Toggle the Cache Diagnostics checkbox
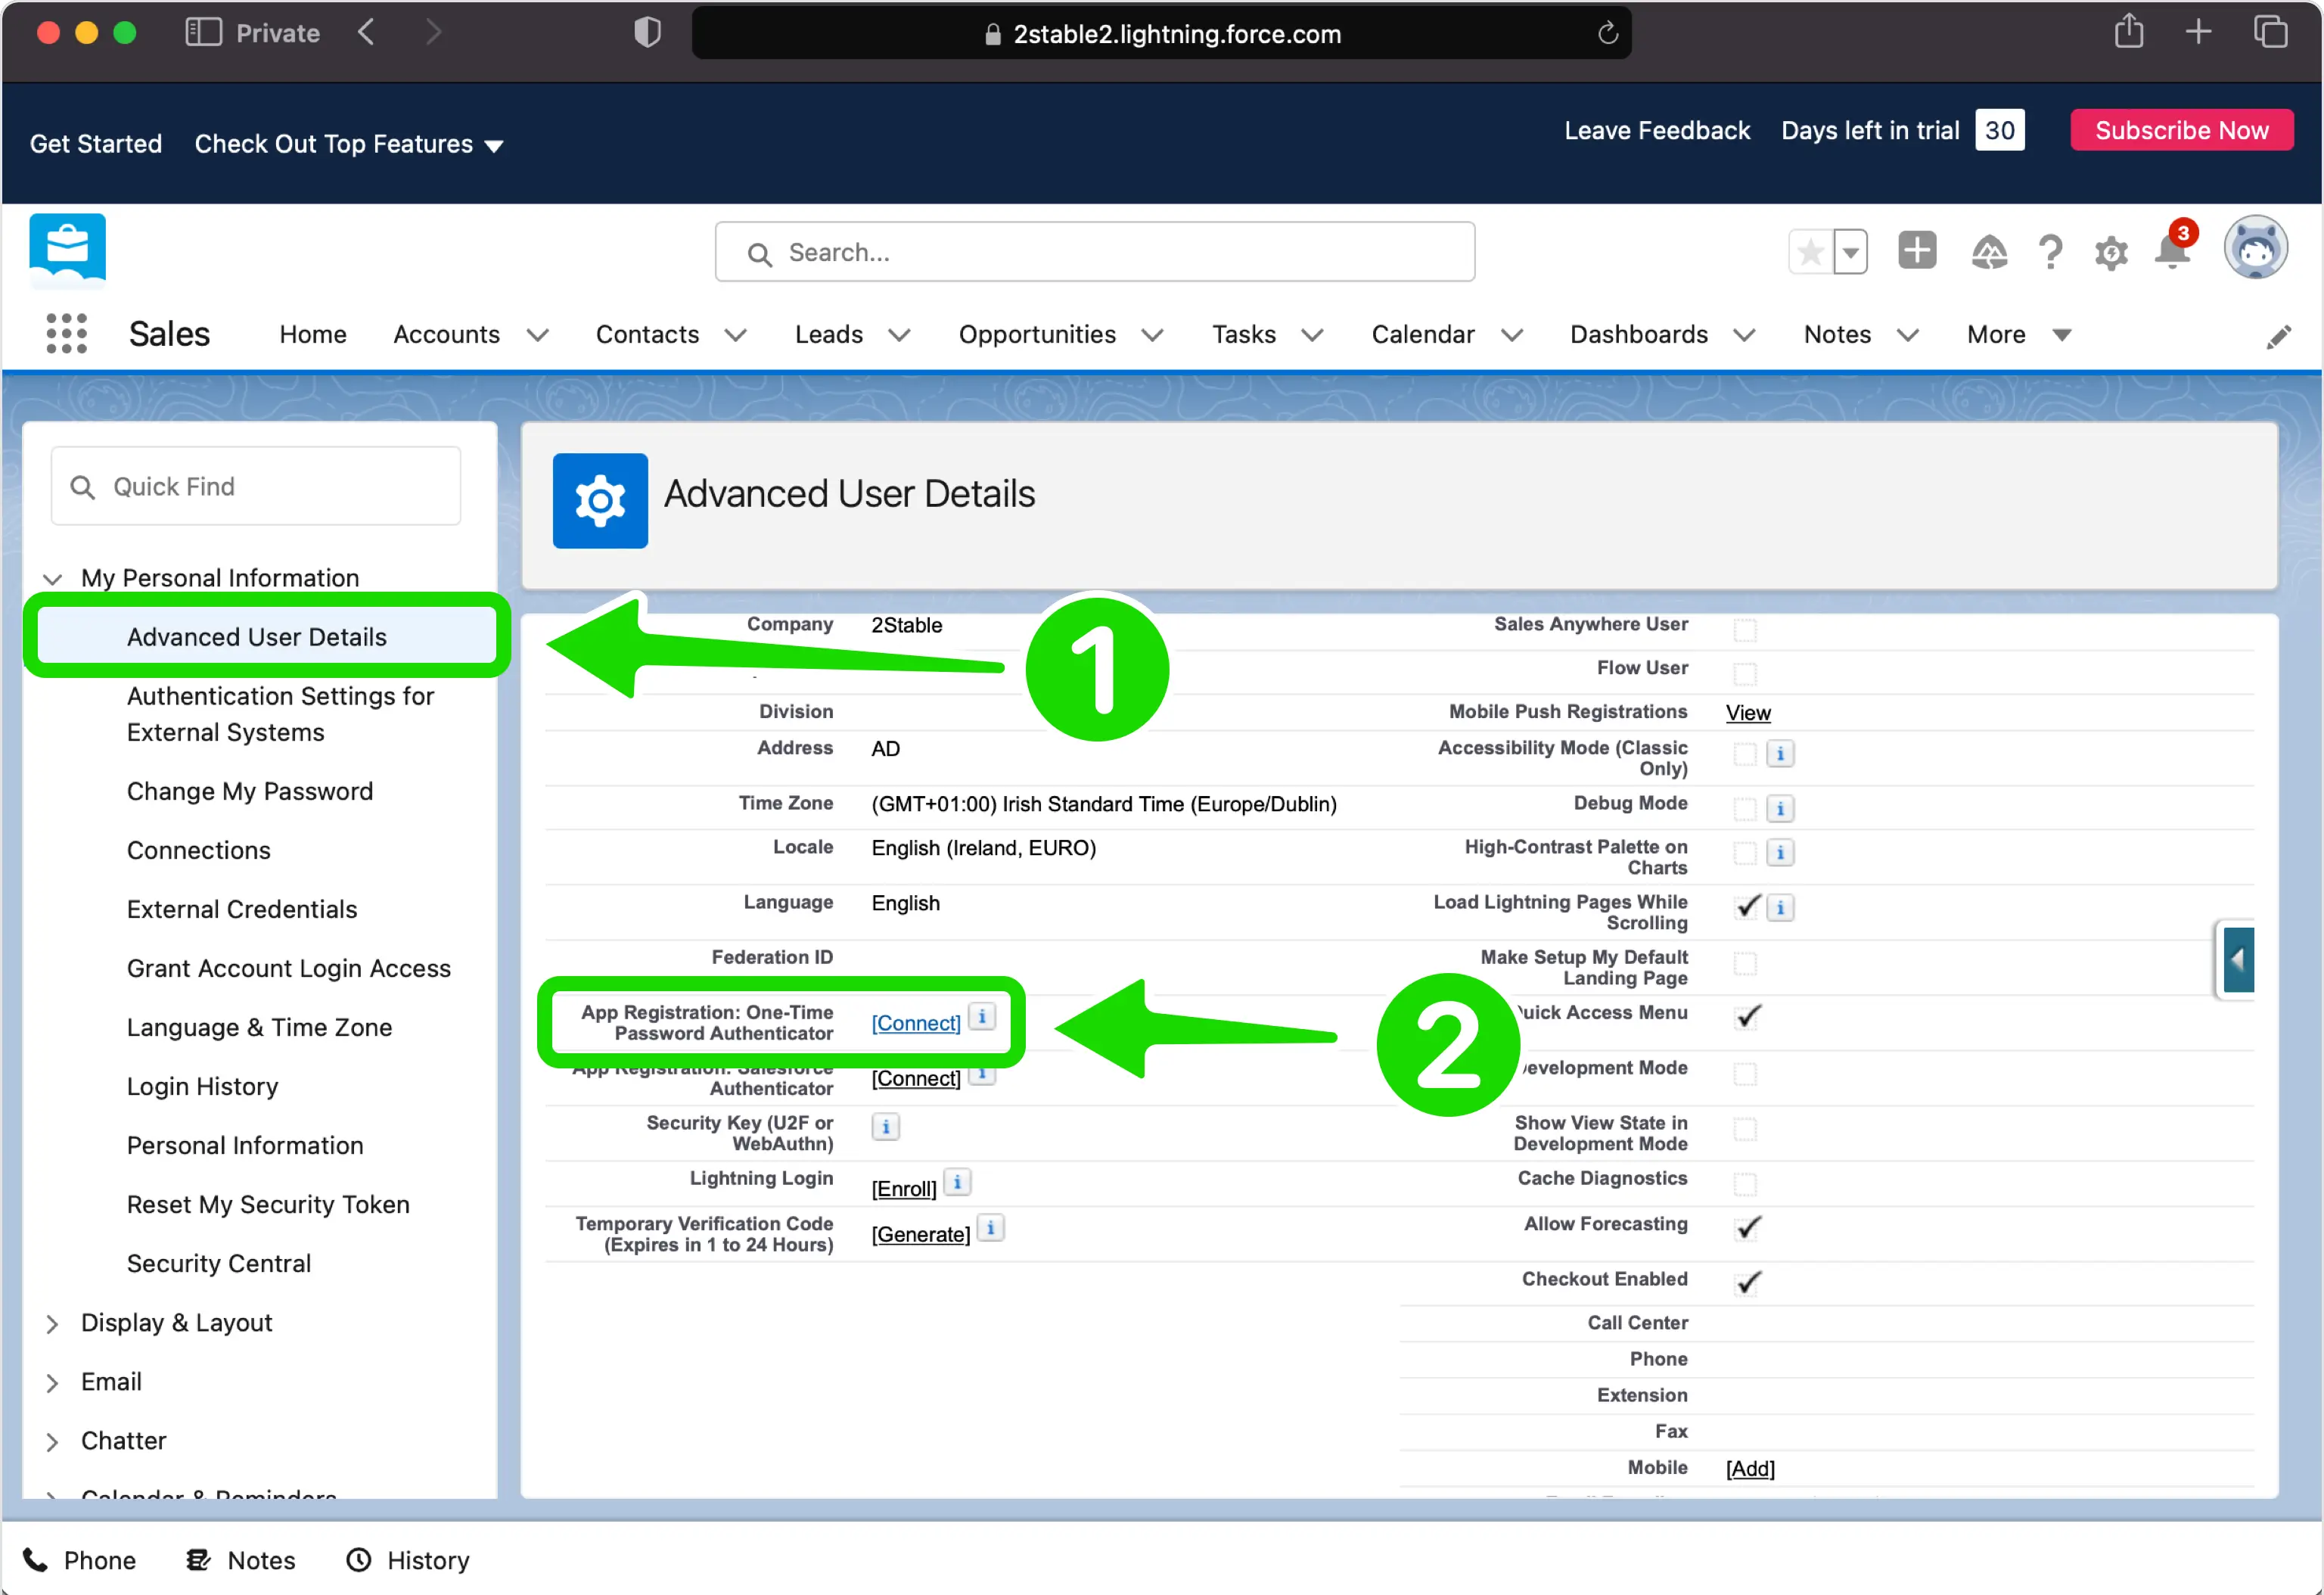Screen dimensions: 2324x1595 click(1745, 1184)
